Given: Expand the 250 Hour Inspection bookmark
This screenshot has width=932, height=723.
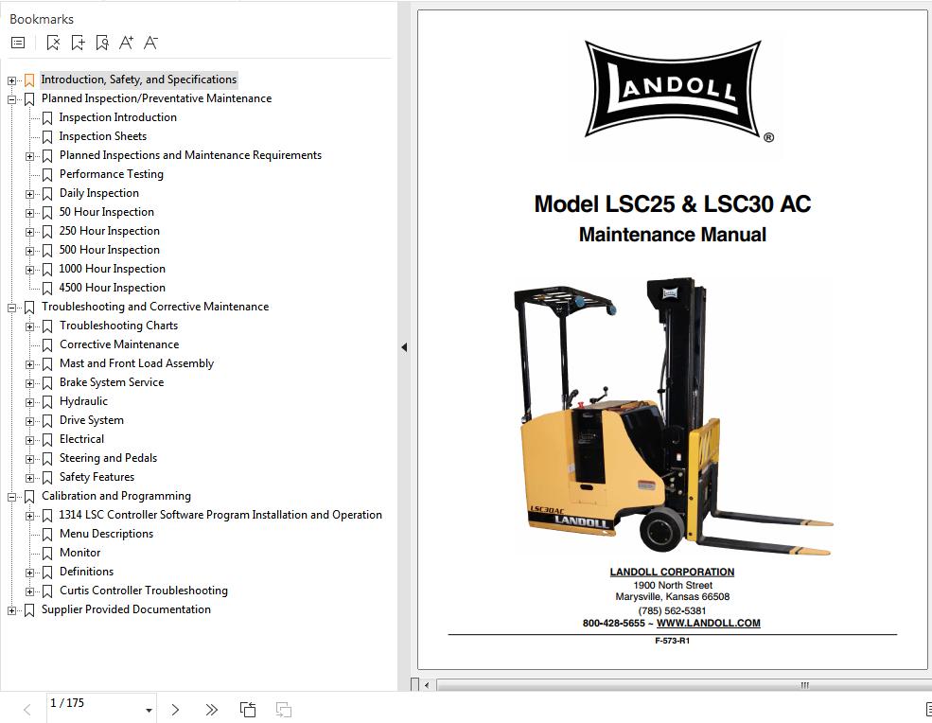Looking at the screenshot, I should [x=29, y=232].
